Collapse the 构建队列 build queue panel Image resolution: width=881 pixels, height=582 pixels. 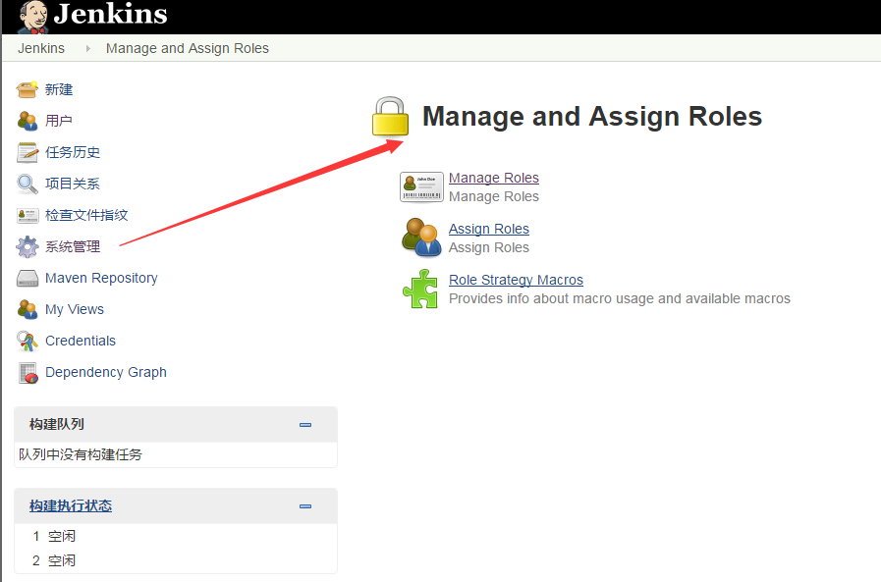305,425
